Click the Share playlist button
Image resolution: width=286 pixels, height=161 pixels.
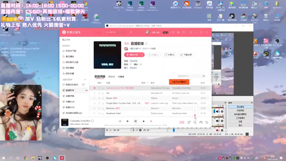(x=169, y=55)
